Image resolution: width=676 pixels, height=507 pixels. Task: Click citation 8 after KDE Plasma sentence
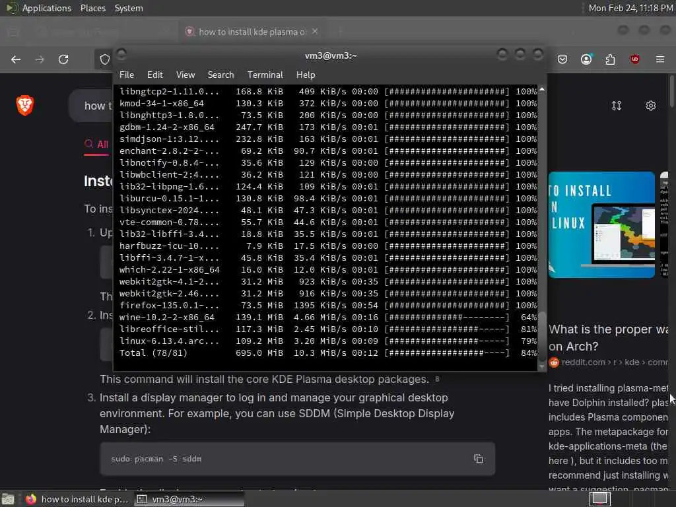pos(437,378)
